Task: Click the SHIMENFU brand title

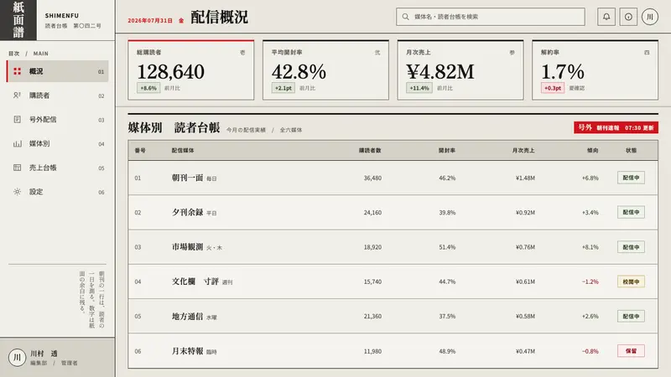Action: pyautogui.click(x=62, y=15)
